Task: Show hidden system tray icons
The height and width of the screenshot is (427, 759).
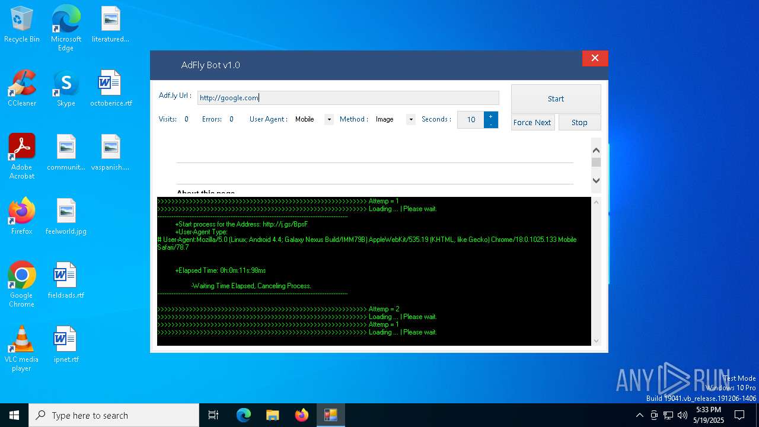Action: click(x=639, y=415)
